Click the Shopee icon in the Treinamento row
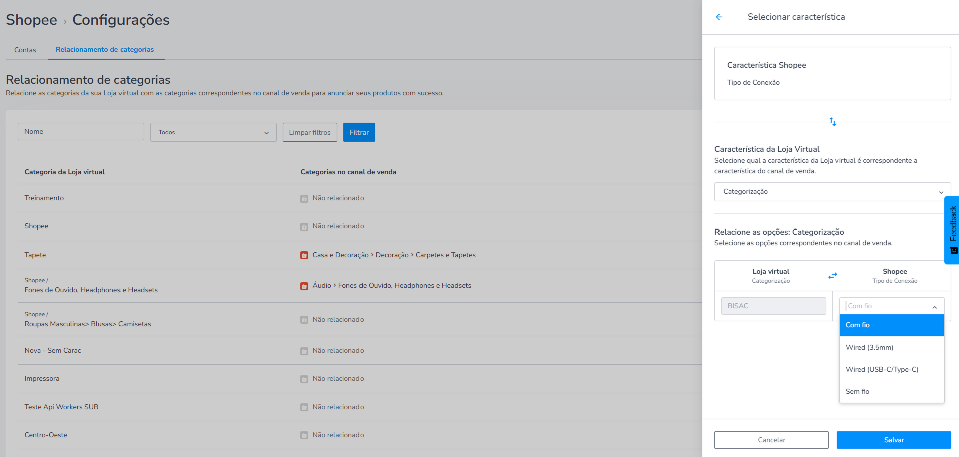 pos(304,199)
